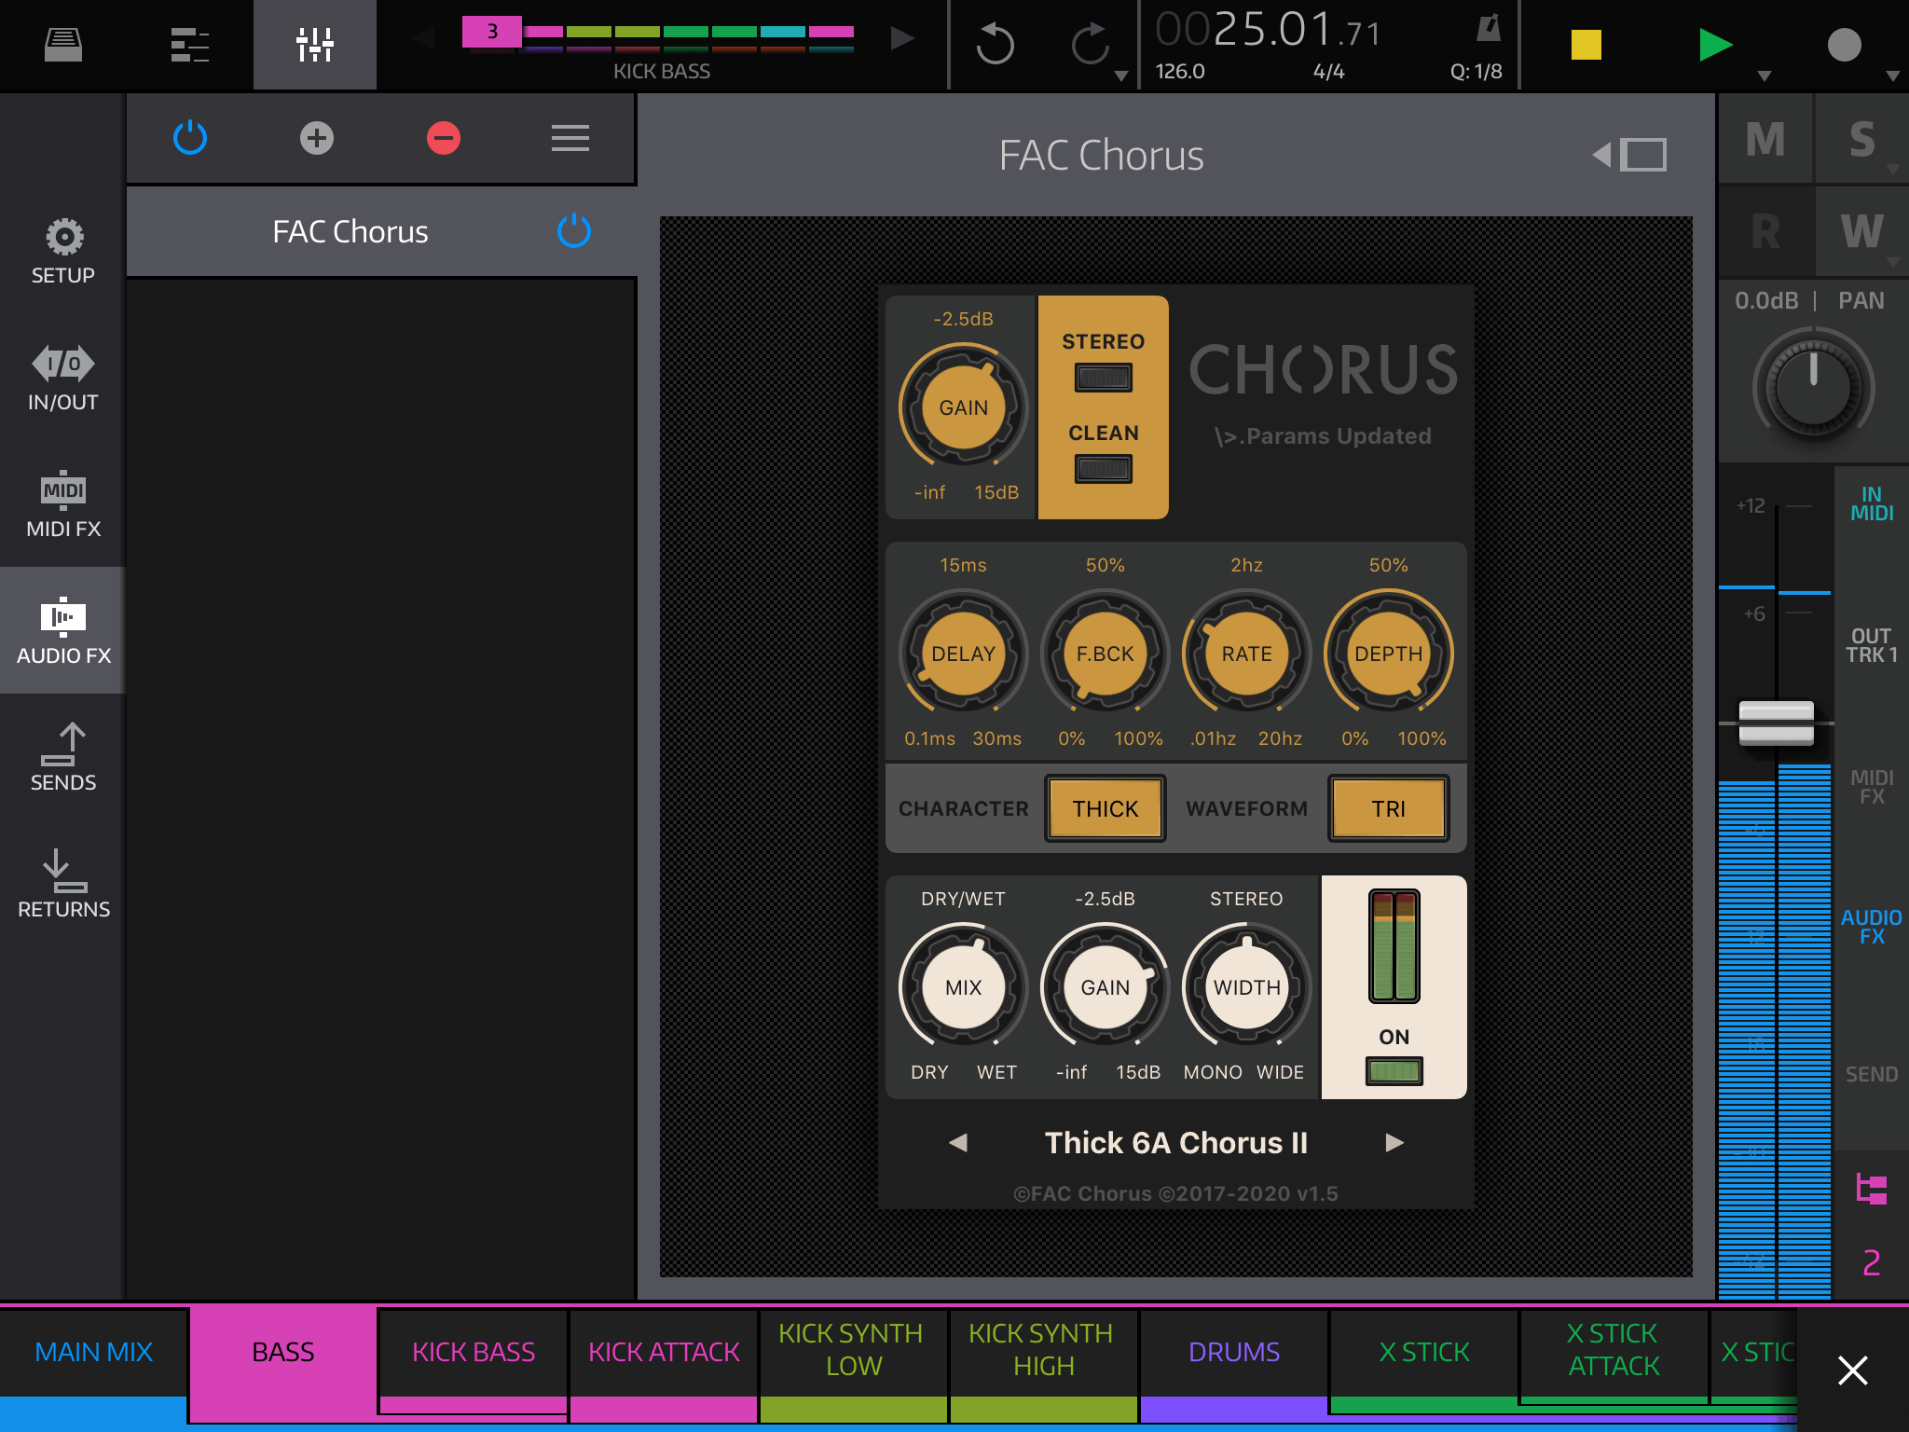The height and width of the screenshot is (1432, 1909).
Task: Open the solo options dropdown arrow
Action: coord(1893,170)
